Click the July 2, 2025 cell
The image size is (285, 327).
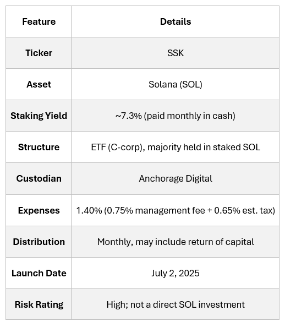[x=176, y=273]
